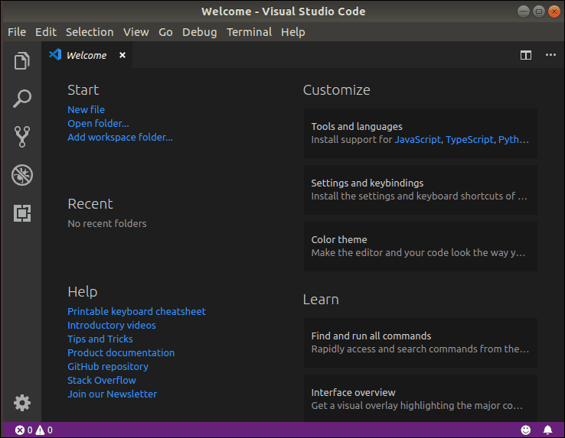The width and height of the screenshot is (565, 438).
Task: Close the Visual Studio Code window
Action: coord(554,11)
